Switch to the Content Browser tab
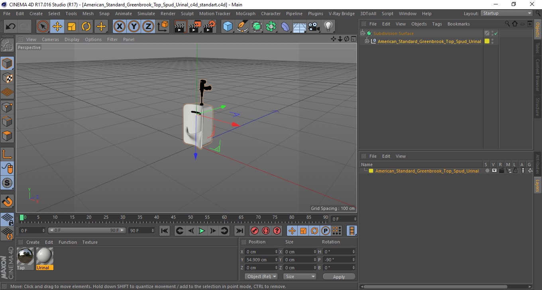 [538, 75]
